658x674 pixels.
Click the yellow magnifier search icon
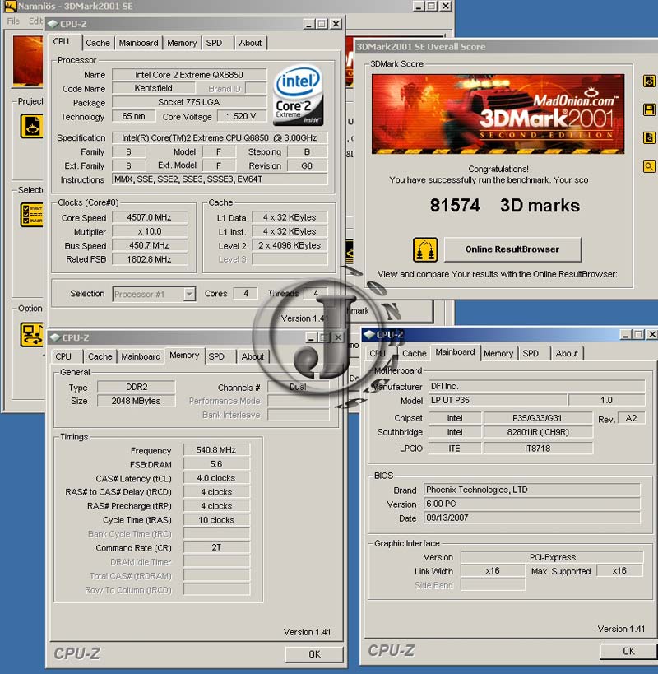[x=649, y=166]
